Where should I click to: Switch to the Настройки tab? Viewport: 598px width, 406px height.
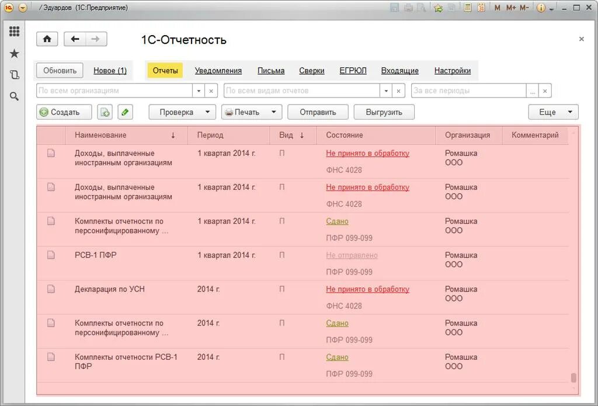tap(453, 71)
